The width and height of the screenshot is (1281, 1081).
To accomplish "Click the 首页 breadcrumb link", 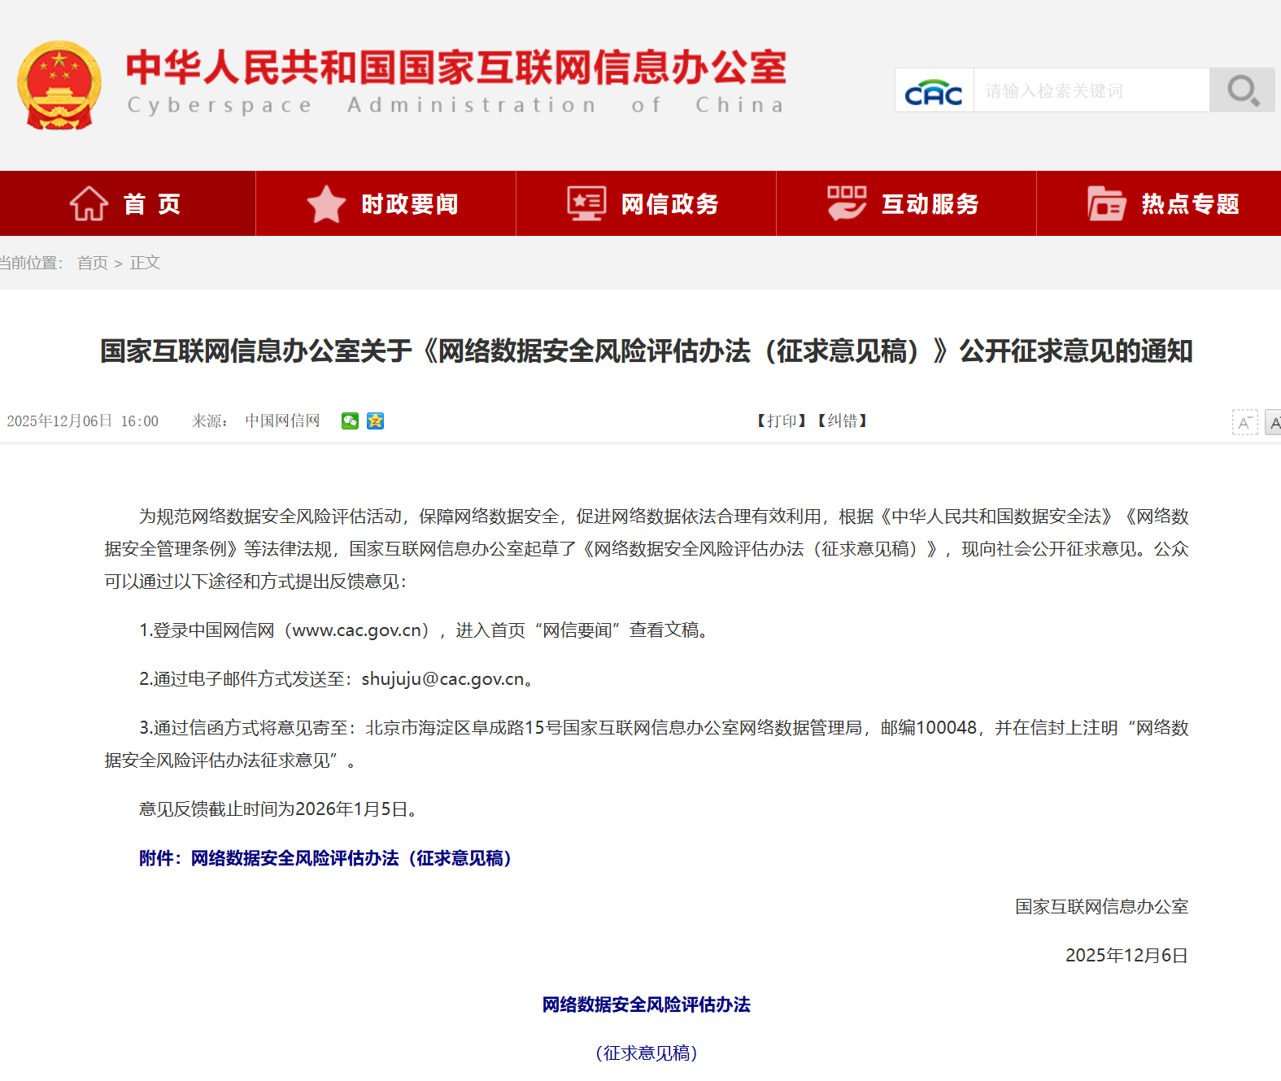I will click(x=92, y=263).
